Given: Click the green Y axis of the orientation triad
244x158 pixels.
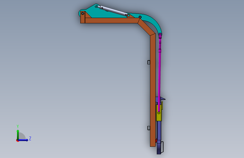Looking at the screenshot, I should point(18,134).
